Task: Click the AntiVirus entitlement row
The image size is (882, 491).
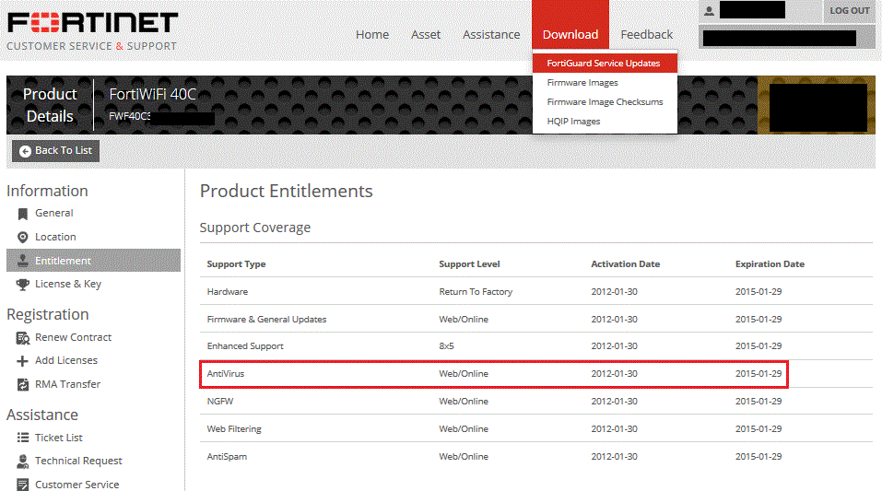Action: click(494, 374)
